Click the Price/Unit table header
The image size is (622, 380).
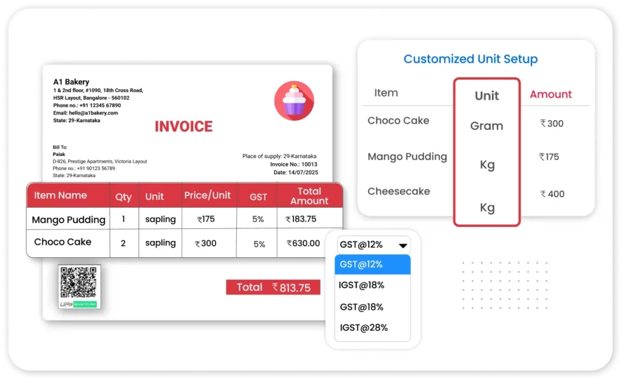click(x=208, y=196)
